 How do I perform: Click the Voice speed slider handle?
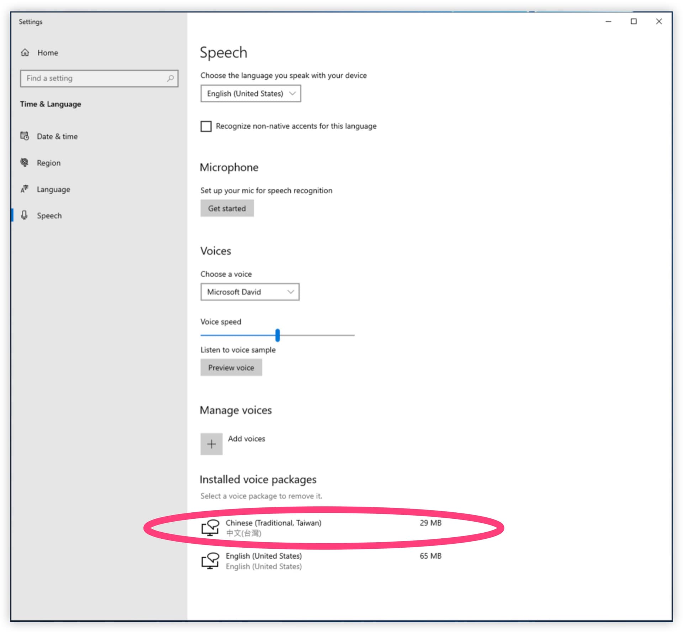[x=277, y=335]
